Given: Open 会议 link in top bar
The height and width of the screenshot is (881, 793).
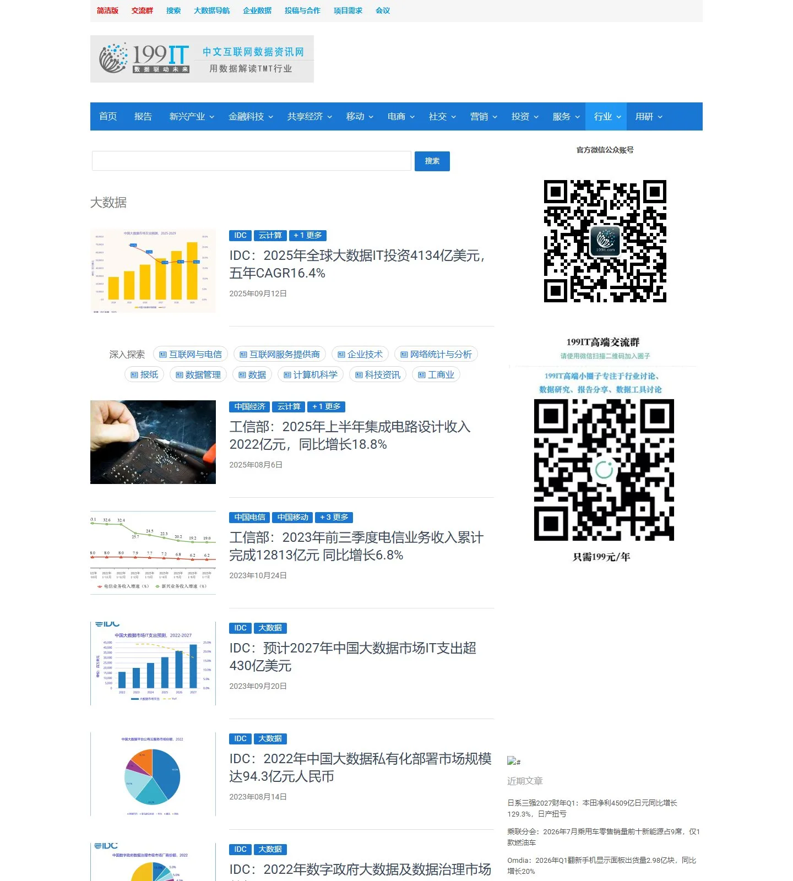Looking at the screenshot, I should click(383, 10).
